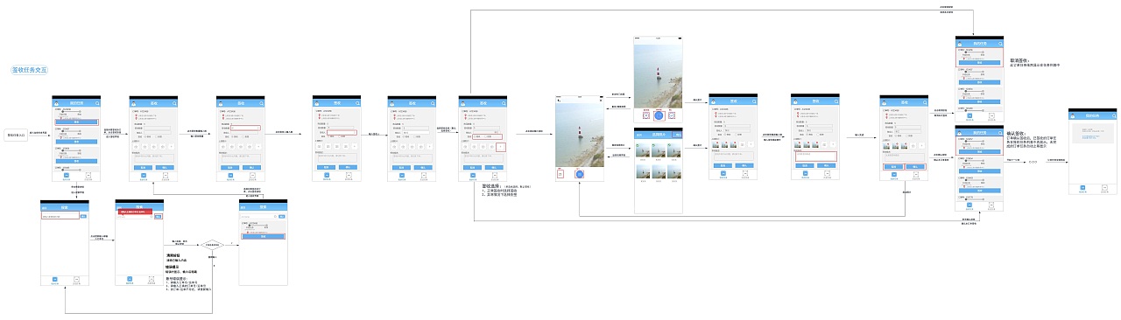This screenshot has width=1121, height=320.
Task: Tap bottom-right tab icon in far-right 我的任务 mockup
Action: [1103, 187]
